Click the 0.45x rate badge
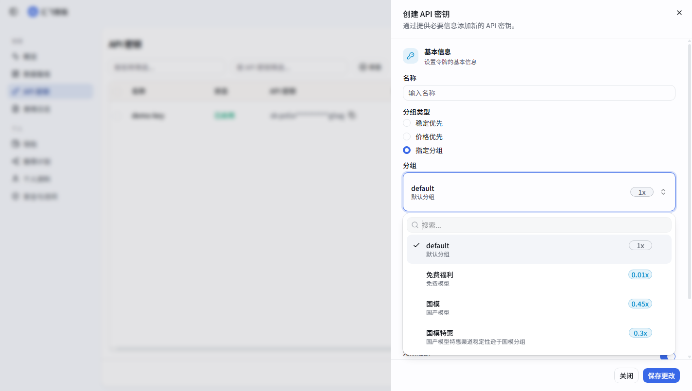This screenshot has height=391, width=692. pyautogui.click(x=640, y=304)
